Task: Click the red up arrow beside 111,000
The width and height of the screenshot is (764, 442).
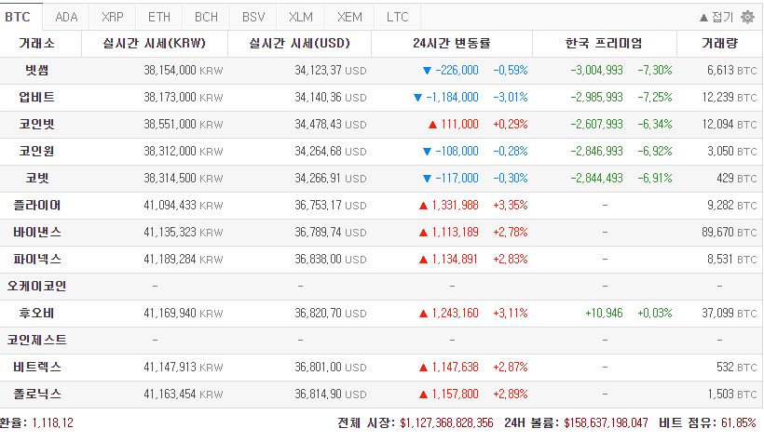Action: pyautogui.click(x=432, y=125)
